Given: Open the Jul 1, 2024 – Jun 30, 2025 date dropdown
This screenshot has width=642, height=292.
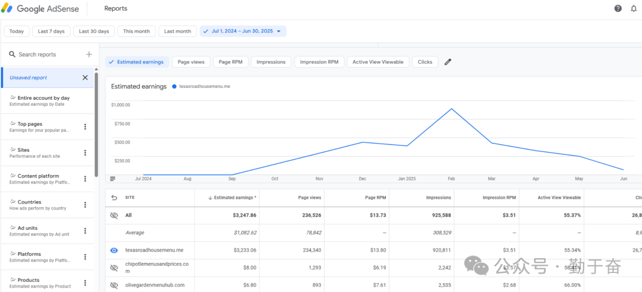Looking at the screenshot, I should [x=243, y=31].
